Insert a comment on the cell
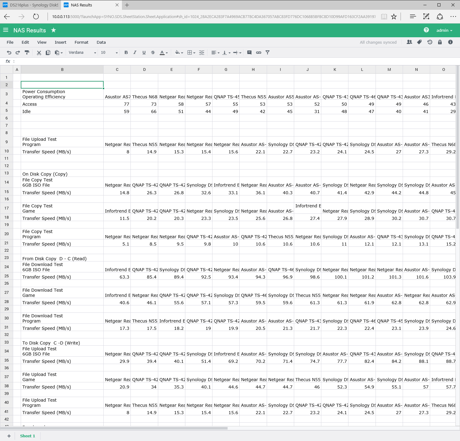The image size is (460, 441). (x=249, y=53)
